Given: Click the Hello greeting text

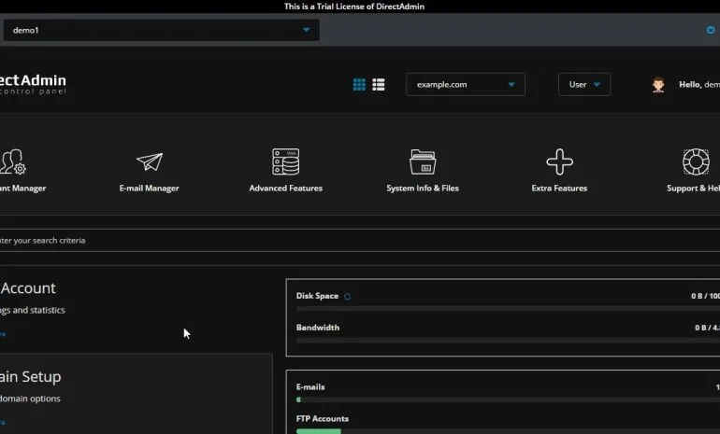Looking at the screenshot, I should pyautogui.click(x=698, y=84).
